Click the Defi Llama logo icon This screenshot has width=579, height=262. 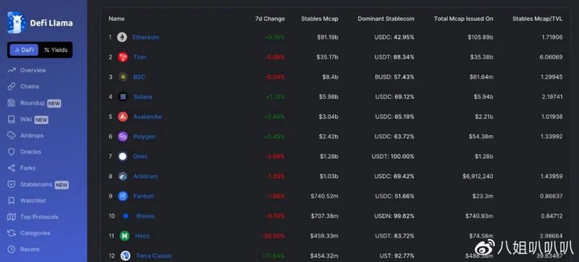[16, 22]
